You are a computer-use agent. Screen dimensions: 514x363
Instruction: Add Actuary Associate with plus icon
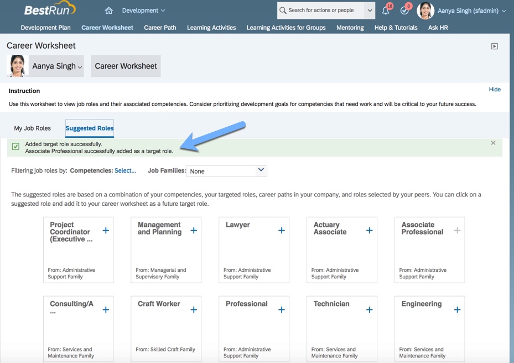pos(369,230)
